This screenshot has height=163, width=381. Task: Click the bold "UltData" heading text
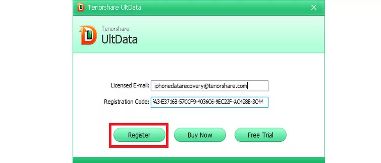[119, 39]
